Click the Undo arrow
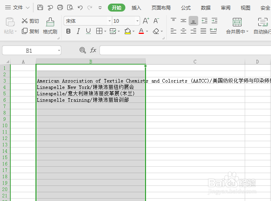The image size is (271, 201). [x=80, y=8]
